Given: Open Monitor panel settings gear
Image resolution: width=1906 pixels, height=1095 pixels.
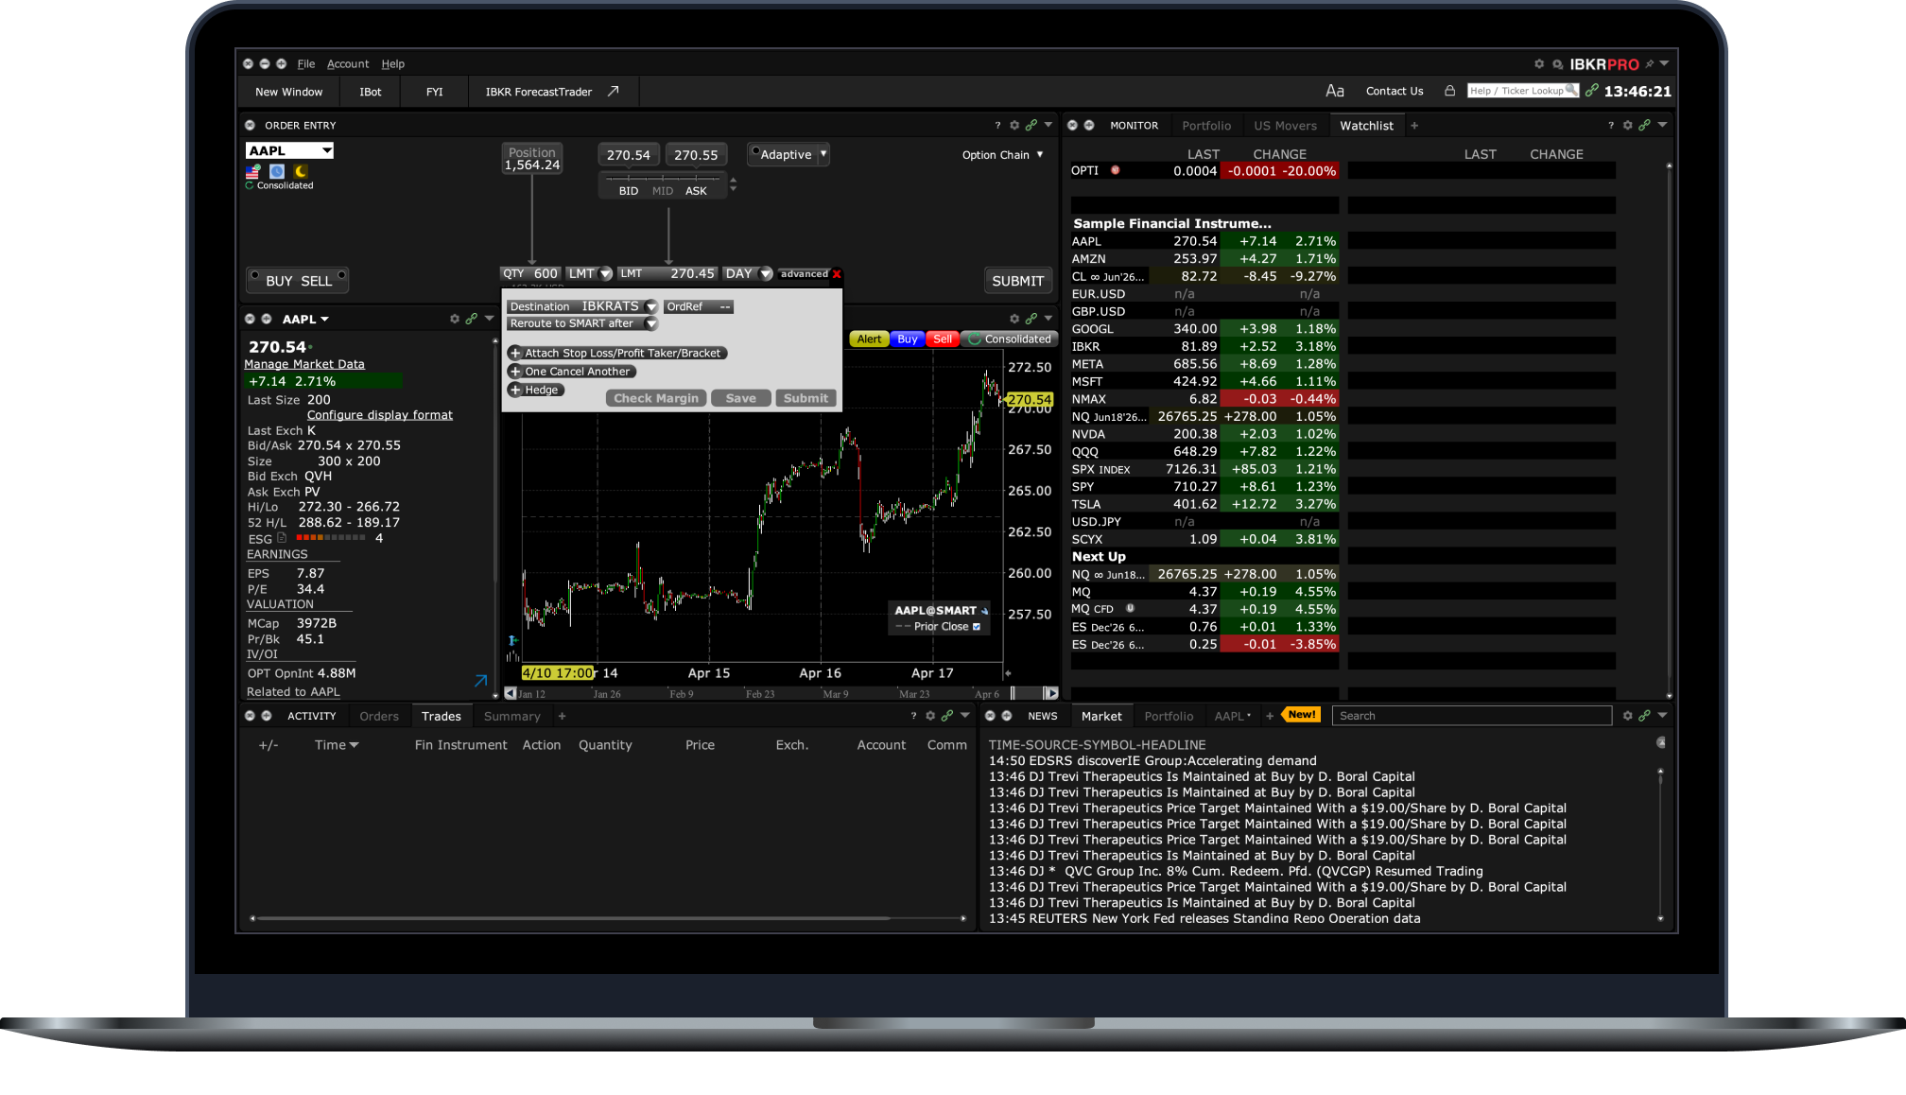Looking at the screenshot, I should click(1627, 125).
